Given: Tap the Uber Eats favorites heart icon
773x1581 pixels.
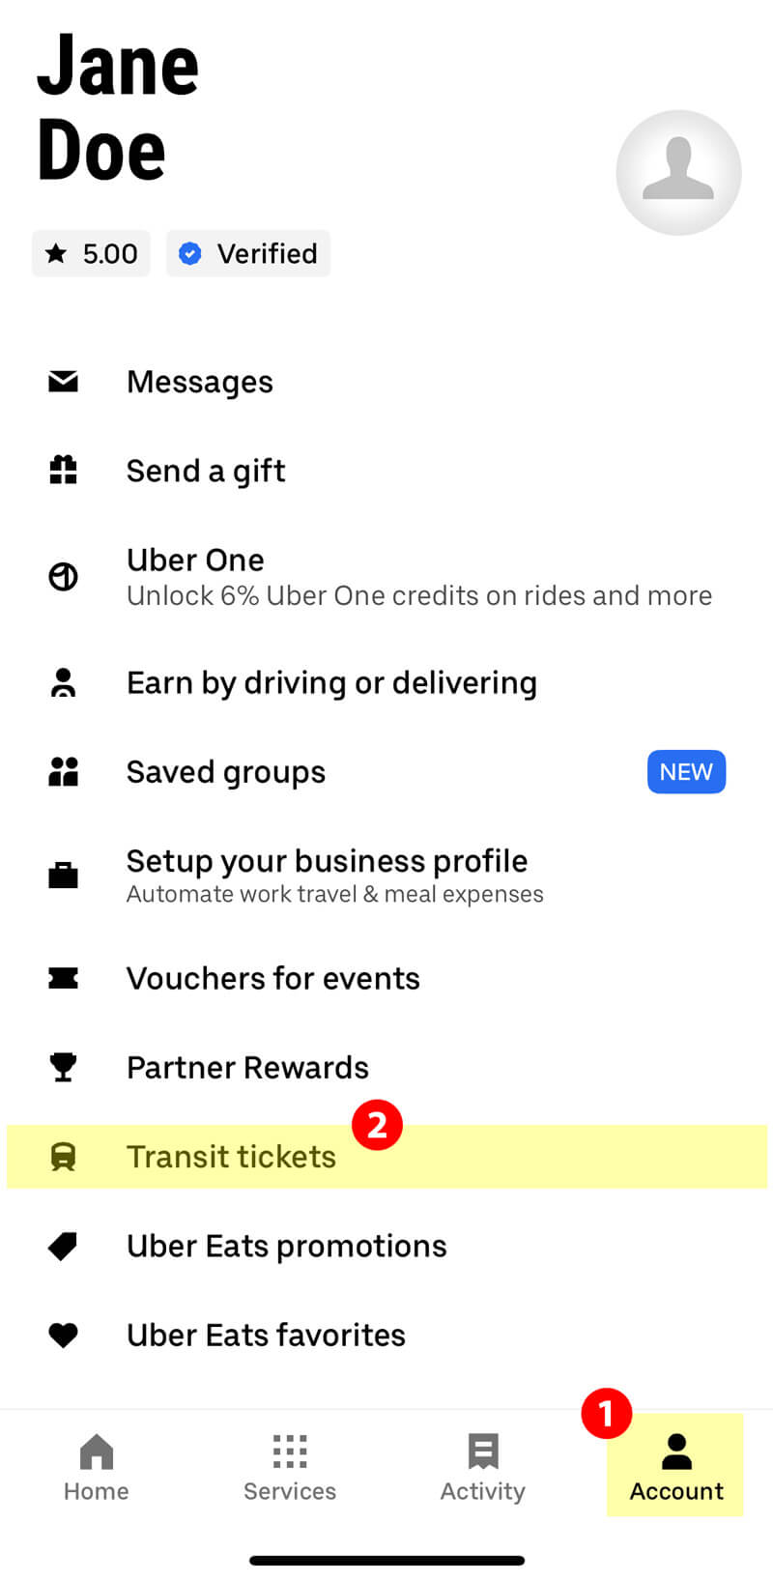Looking at the screenshot, I should [x=64, y=1335].
